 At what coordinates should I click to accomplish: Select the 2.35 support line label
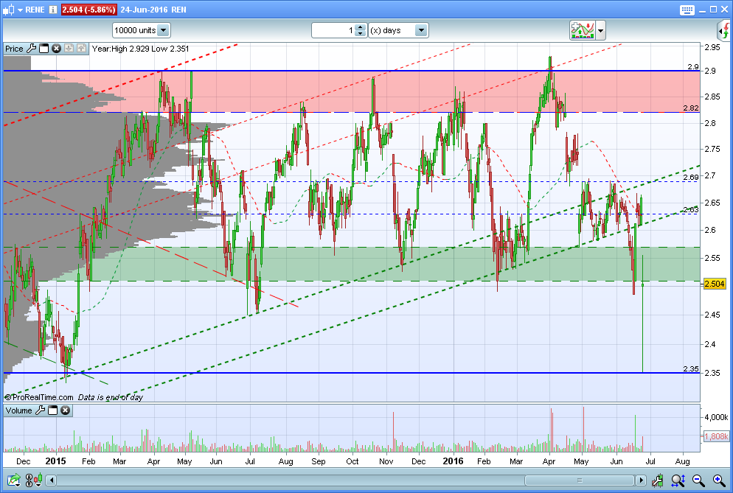click(x=691, y=368)
